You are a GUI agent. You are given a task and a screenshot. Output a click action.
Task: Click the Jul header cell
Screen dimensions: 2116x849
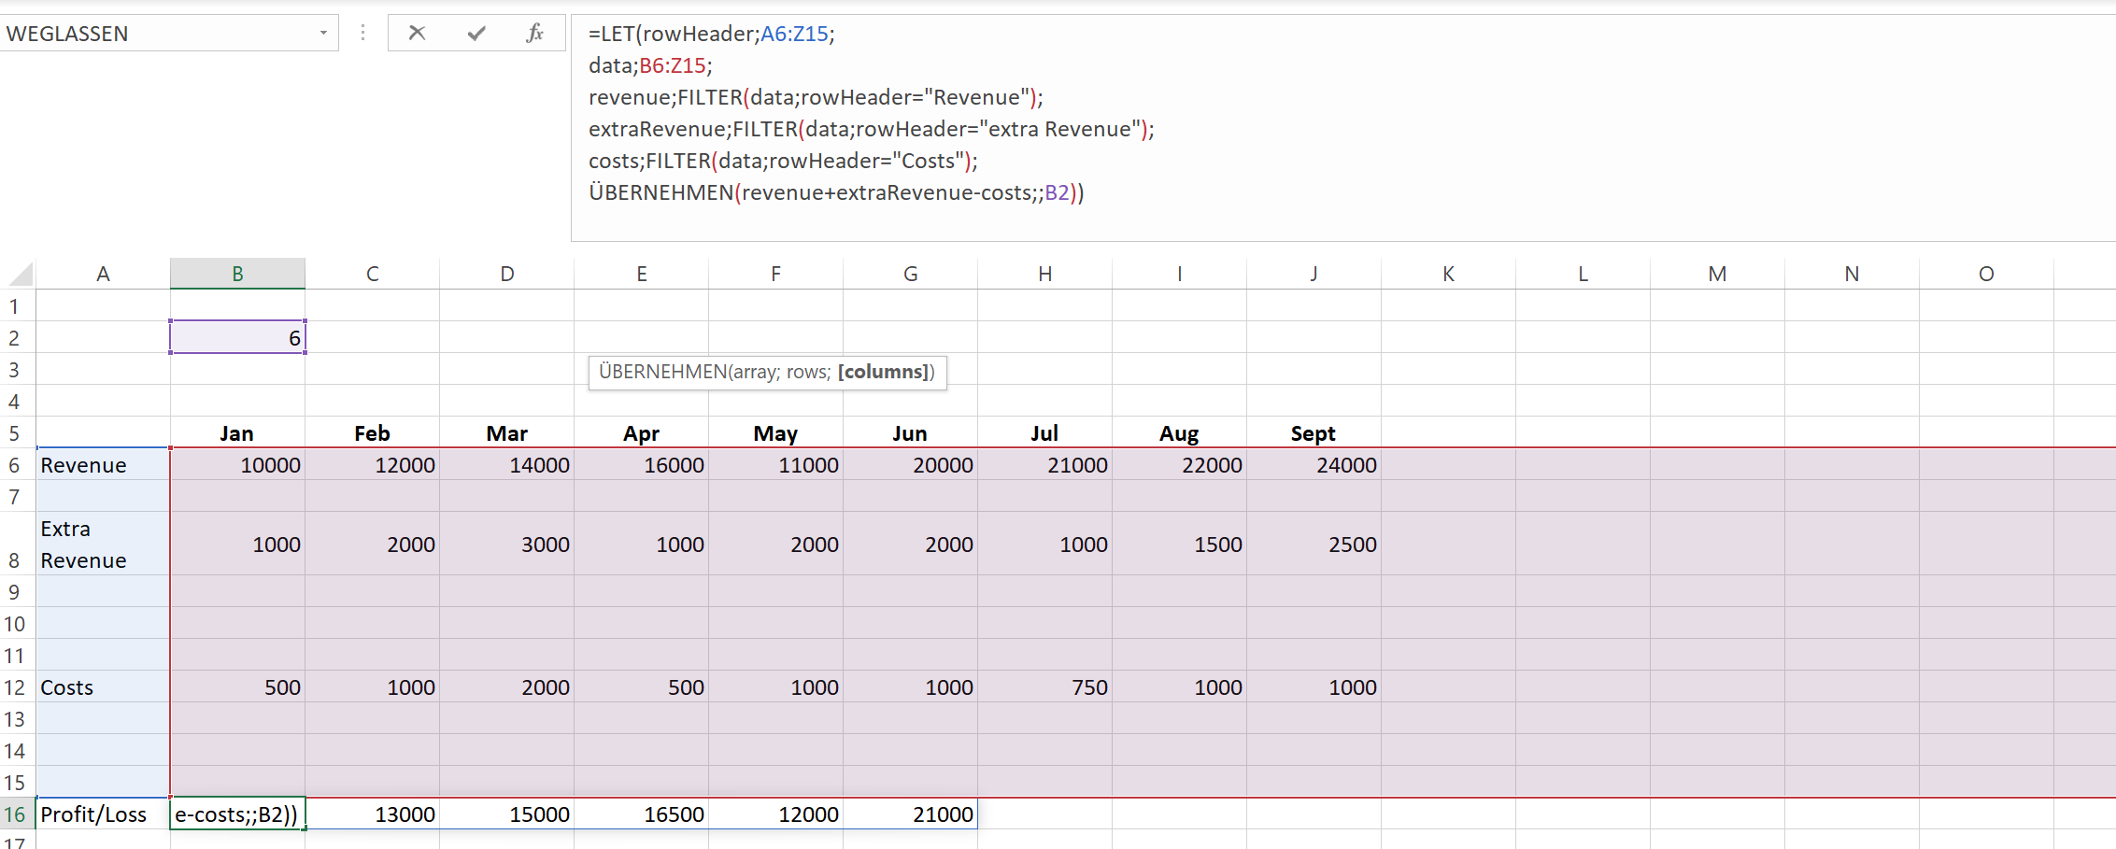pos(1044,432)
